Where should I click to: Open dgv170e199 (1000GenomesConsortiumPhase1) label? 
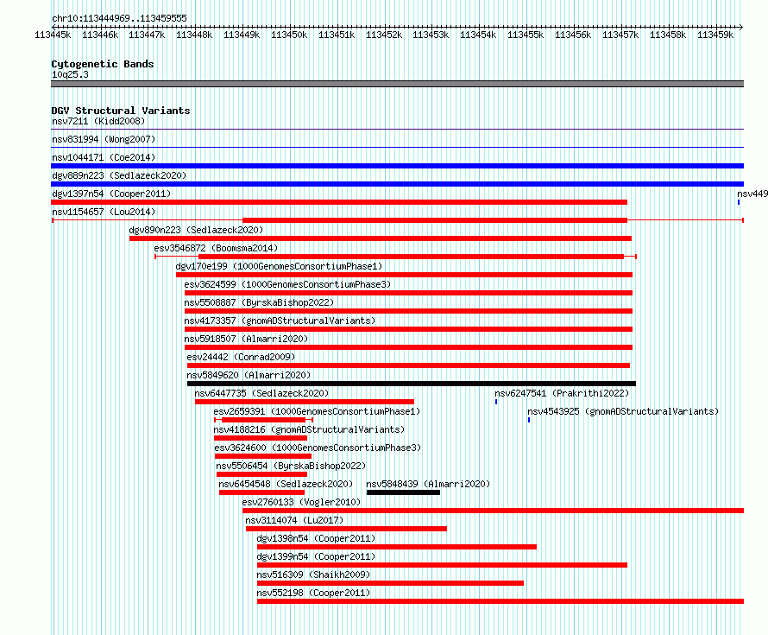[279, 266]
